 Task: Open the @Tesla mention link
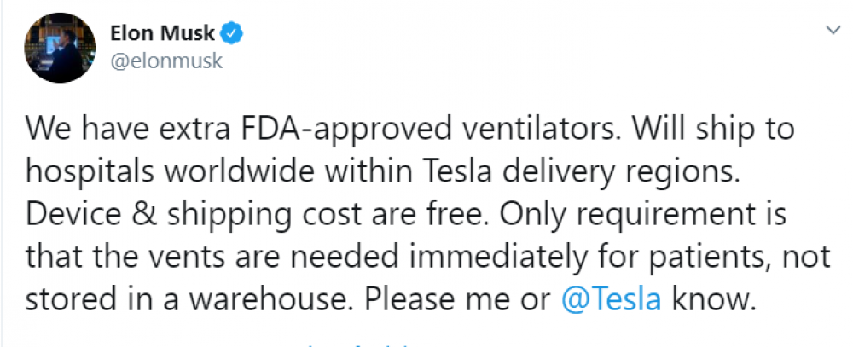611,298
